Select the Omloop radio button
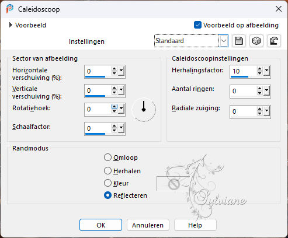 tap(107, 157)
